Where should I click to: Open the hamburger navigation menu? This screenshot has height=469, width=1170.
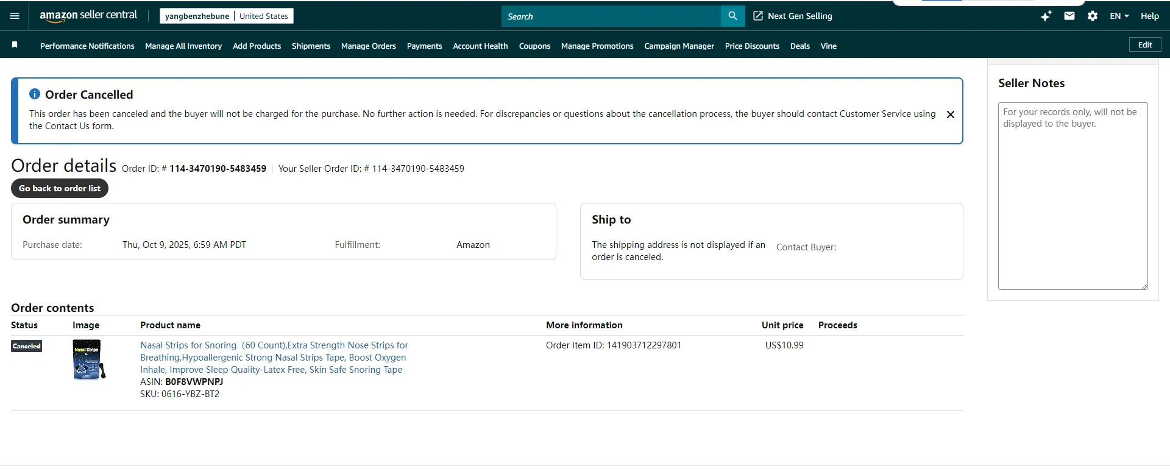click(15, 16)
